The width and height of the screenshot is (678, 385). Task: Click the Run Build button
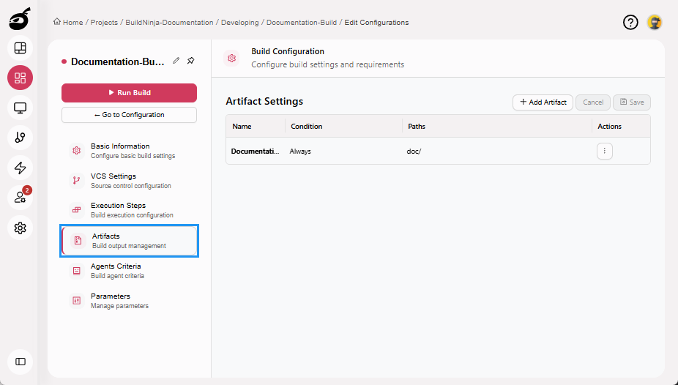129,93
